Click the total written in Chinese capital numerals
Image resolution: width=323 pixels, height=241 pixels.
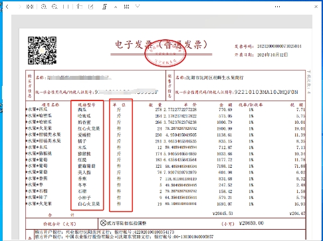(126, 223)
